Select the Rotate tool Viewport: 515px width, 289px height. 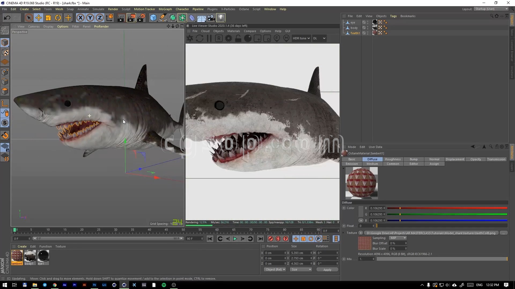pyautogui.click(x=58, y=18)
